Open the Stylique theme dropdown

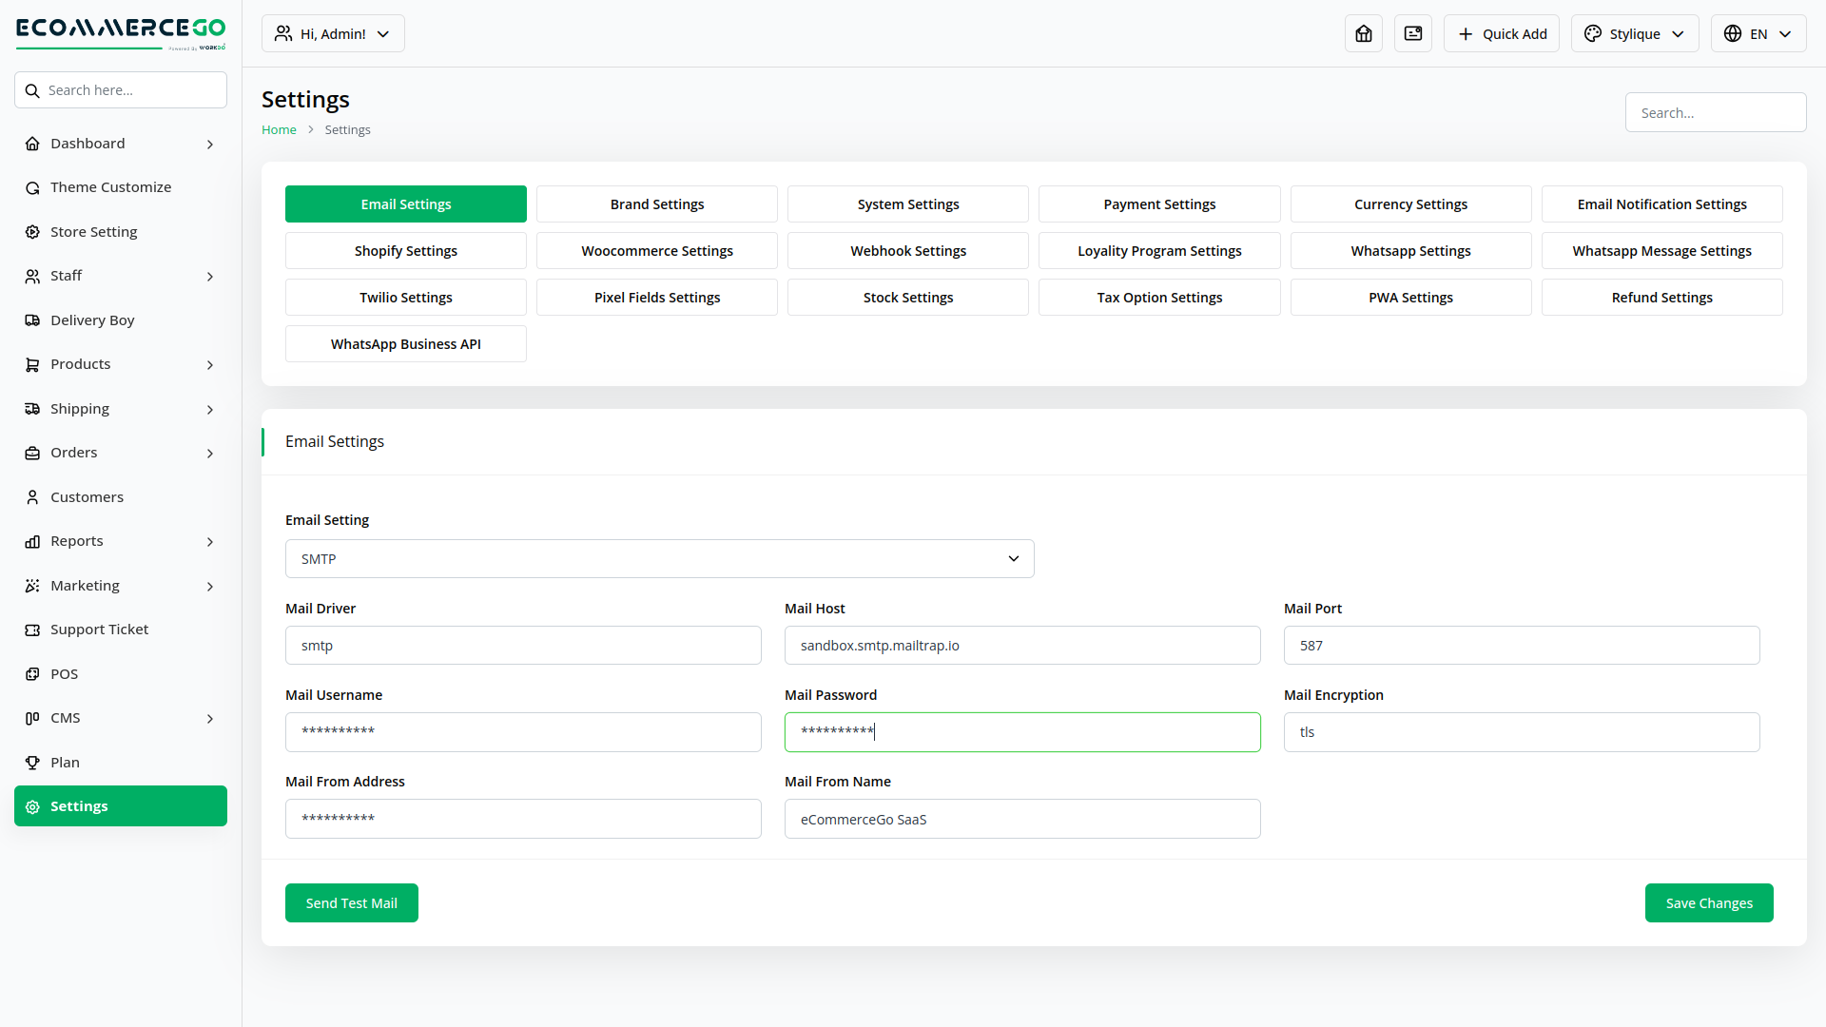1634,34
